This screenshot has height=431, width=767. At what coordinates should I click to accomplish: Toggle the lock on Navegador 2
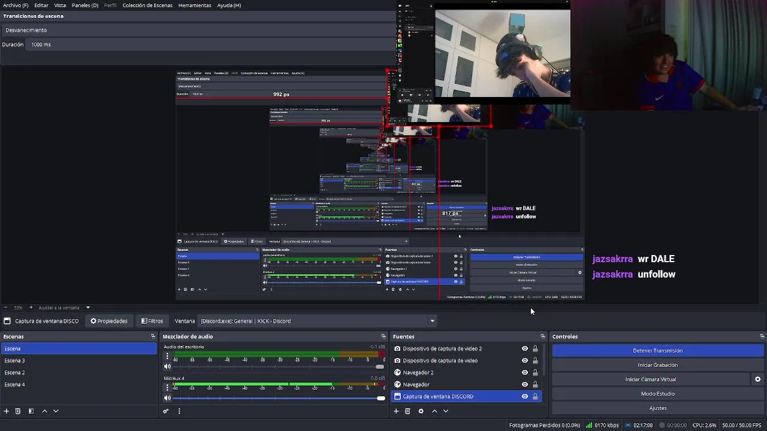click(535, 372)
